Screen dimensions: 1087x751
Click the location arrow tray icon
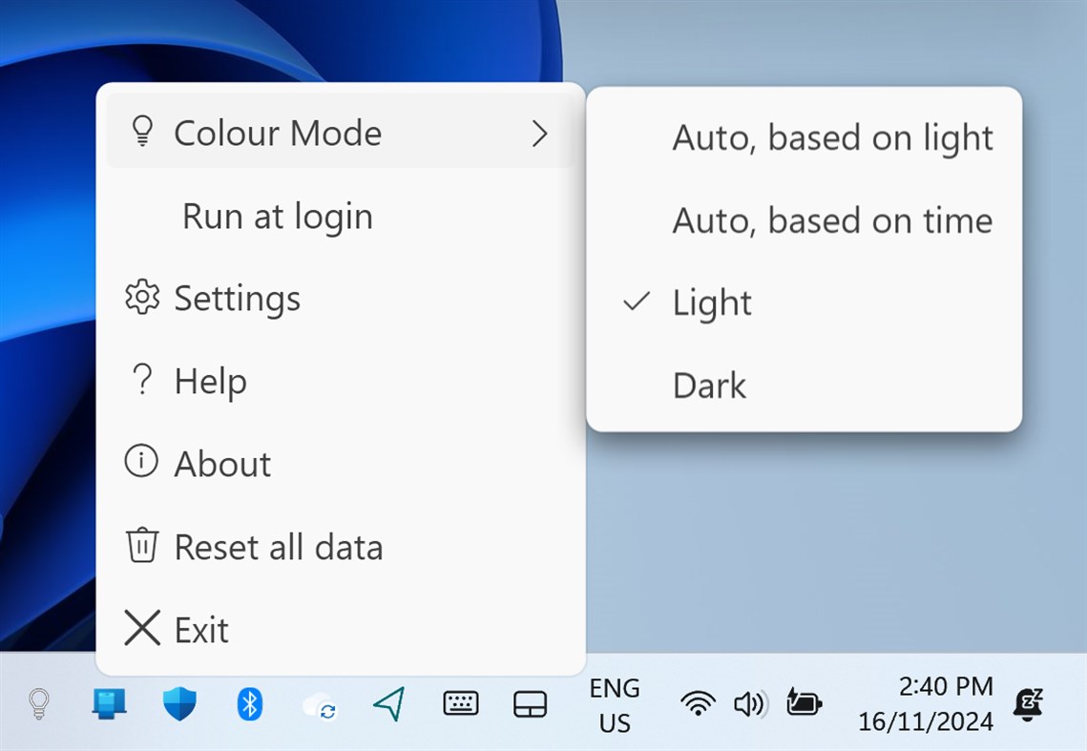tap(389, 704)
